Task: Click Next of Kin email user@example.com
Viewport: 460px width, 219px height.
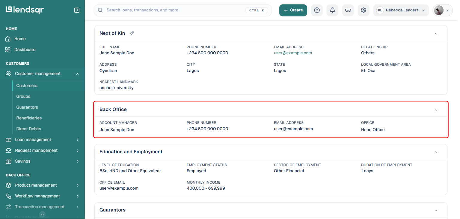Action: tap(293, 53)
